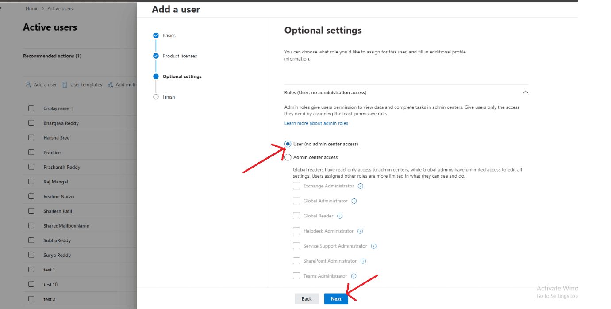This screenshot has height=309, width=611.
Task: Open info icon beside Exchange Administrator
Action: pyautogui.click(x=360, y=186)
